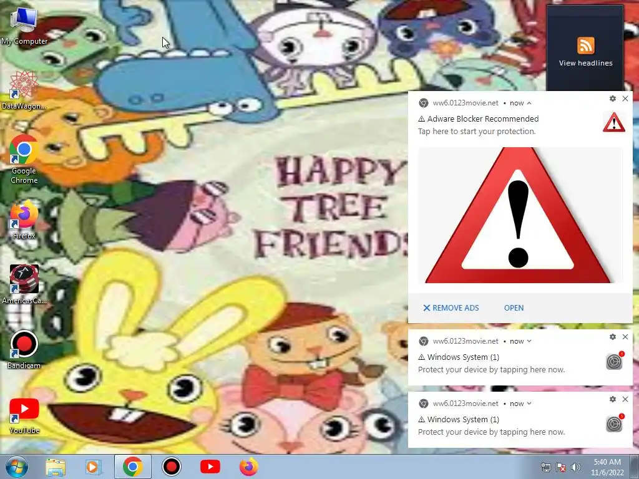Open Action Center flag tray icon

pos(561,467)
